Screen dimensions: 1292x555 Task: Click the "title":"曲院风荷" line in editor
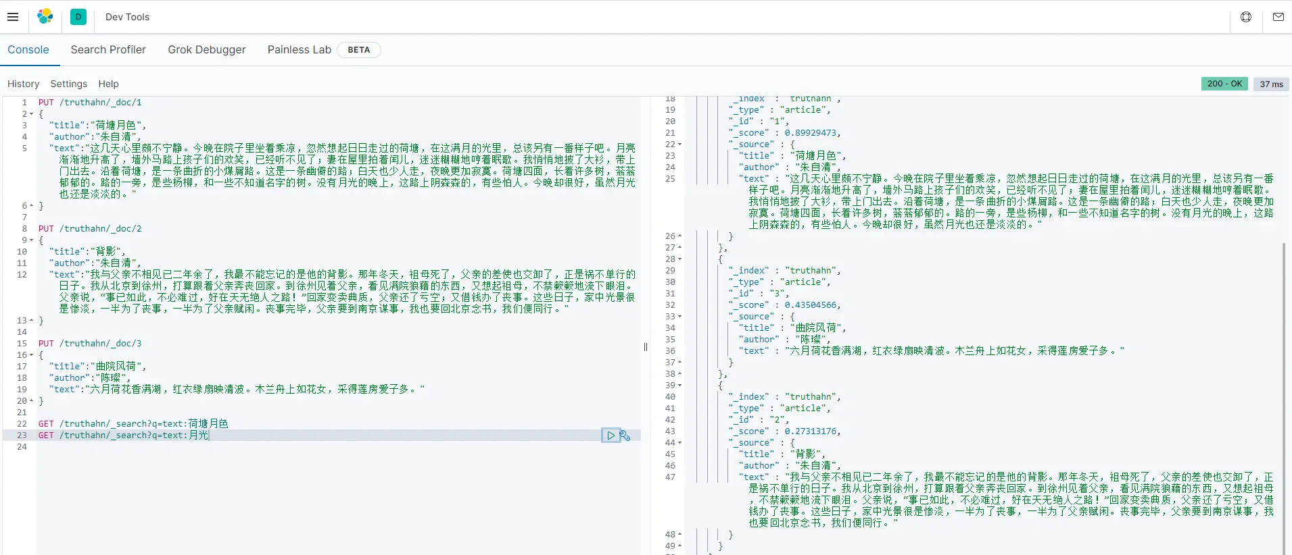[x=97, y=367]
